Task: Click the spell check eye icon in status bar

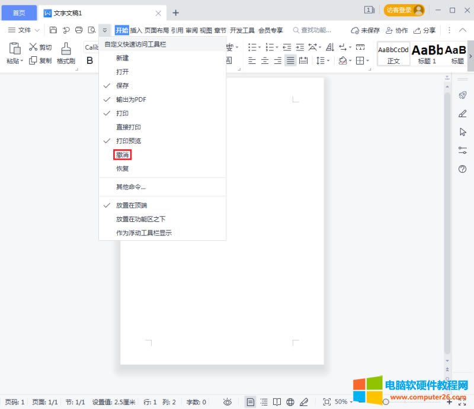Action: [x=228, y=401]
